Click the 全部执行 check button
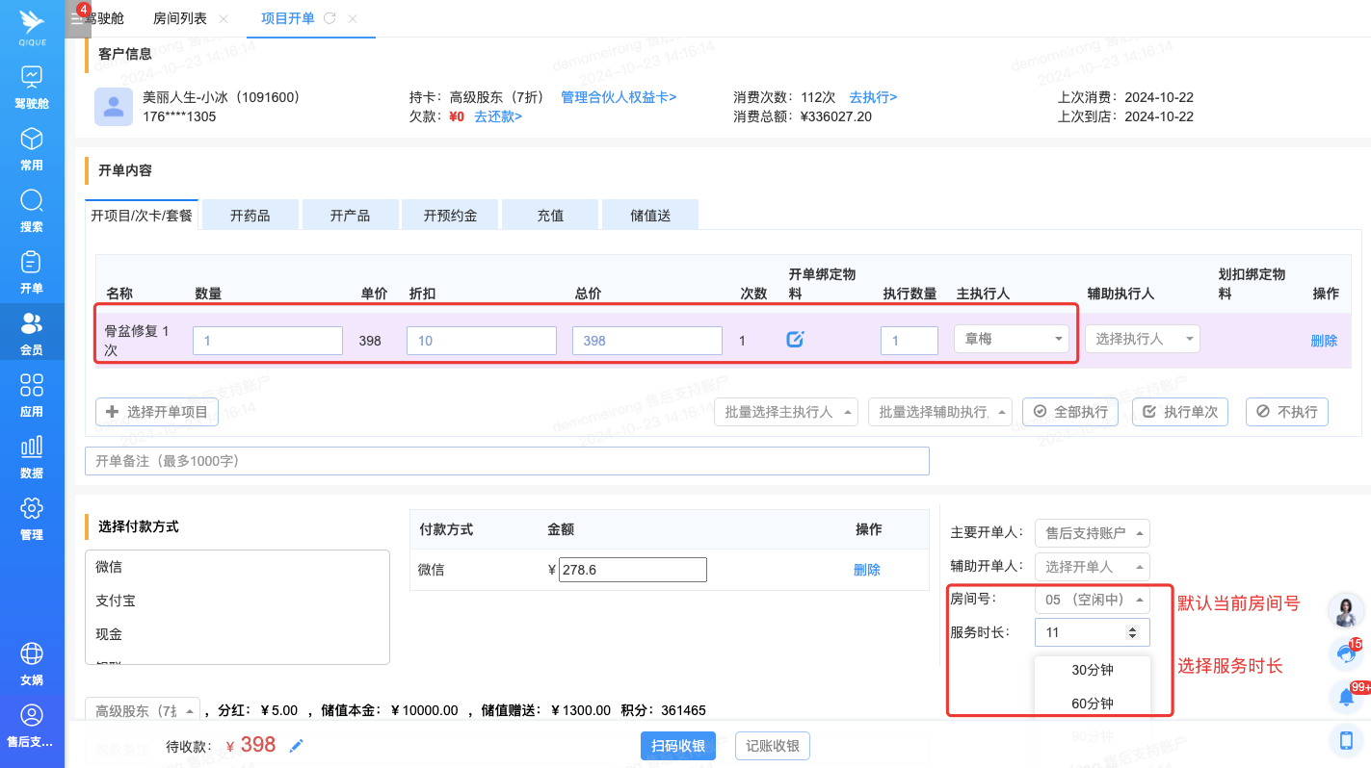 (1070, 412)
